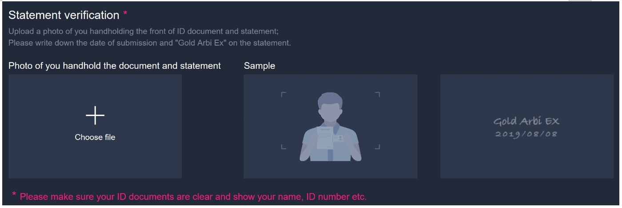Click the "Please write down the date" instruction line

(x=150, y=43)
